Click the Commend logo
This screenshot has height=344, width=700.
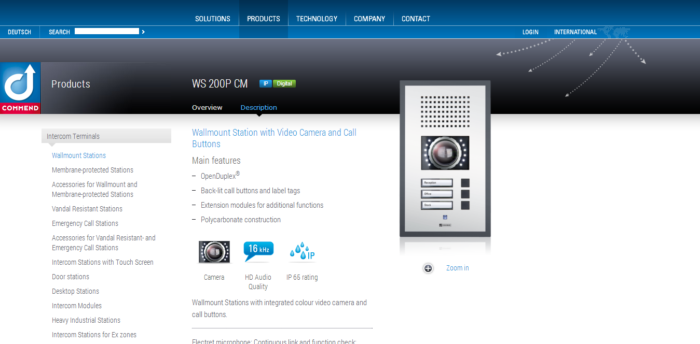(x=20, y=88)
